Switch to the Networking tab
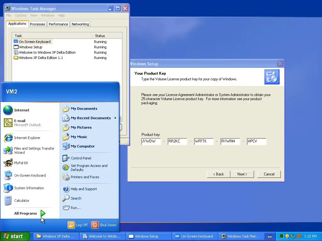This screenshot has height=241, width=322. [x=80, y=24]
